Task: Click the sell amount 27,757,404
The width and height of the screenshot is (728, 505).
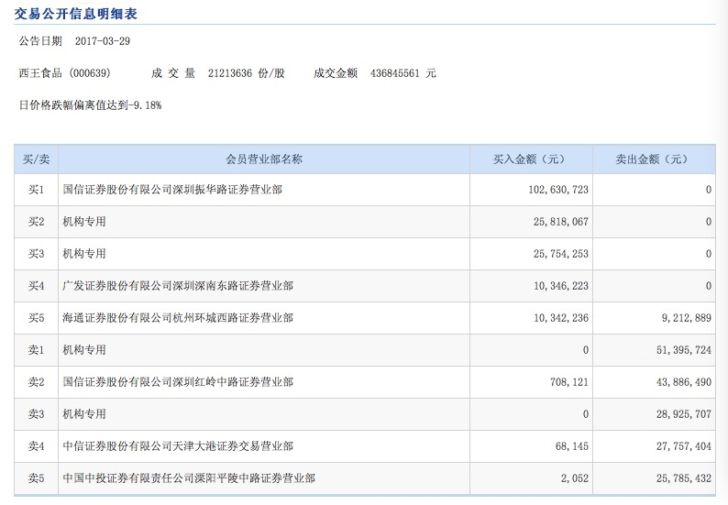Action: click(x=684, y=445)
